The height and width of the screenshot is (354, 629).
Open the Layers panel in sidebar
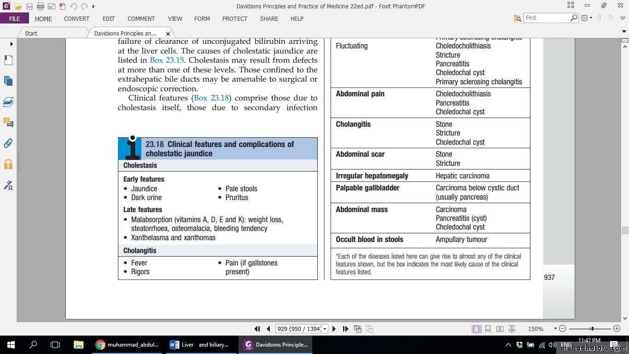coord(8,102)
